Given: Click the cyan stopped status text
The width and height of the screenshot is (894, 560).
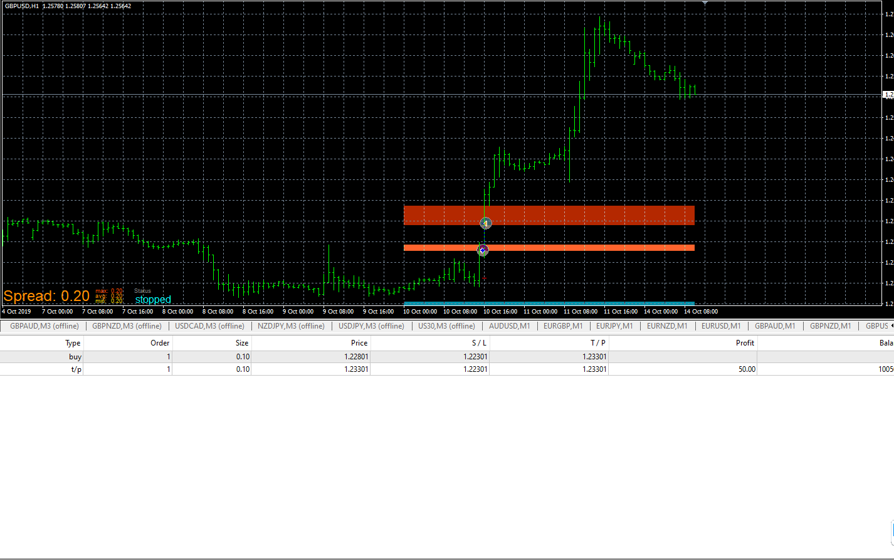Looking at the screenshot, I should coord(153,300).
